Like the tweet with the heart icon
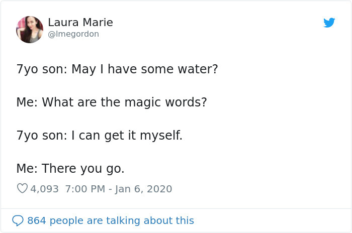The image size is (352, 233). click(x=22, y=189)
